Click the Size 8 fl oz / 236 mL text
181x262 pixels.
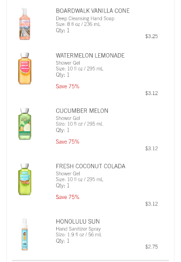pyautogui.click(x=78, y=24)
